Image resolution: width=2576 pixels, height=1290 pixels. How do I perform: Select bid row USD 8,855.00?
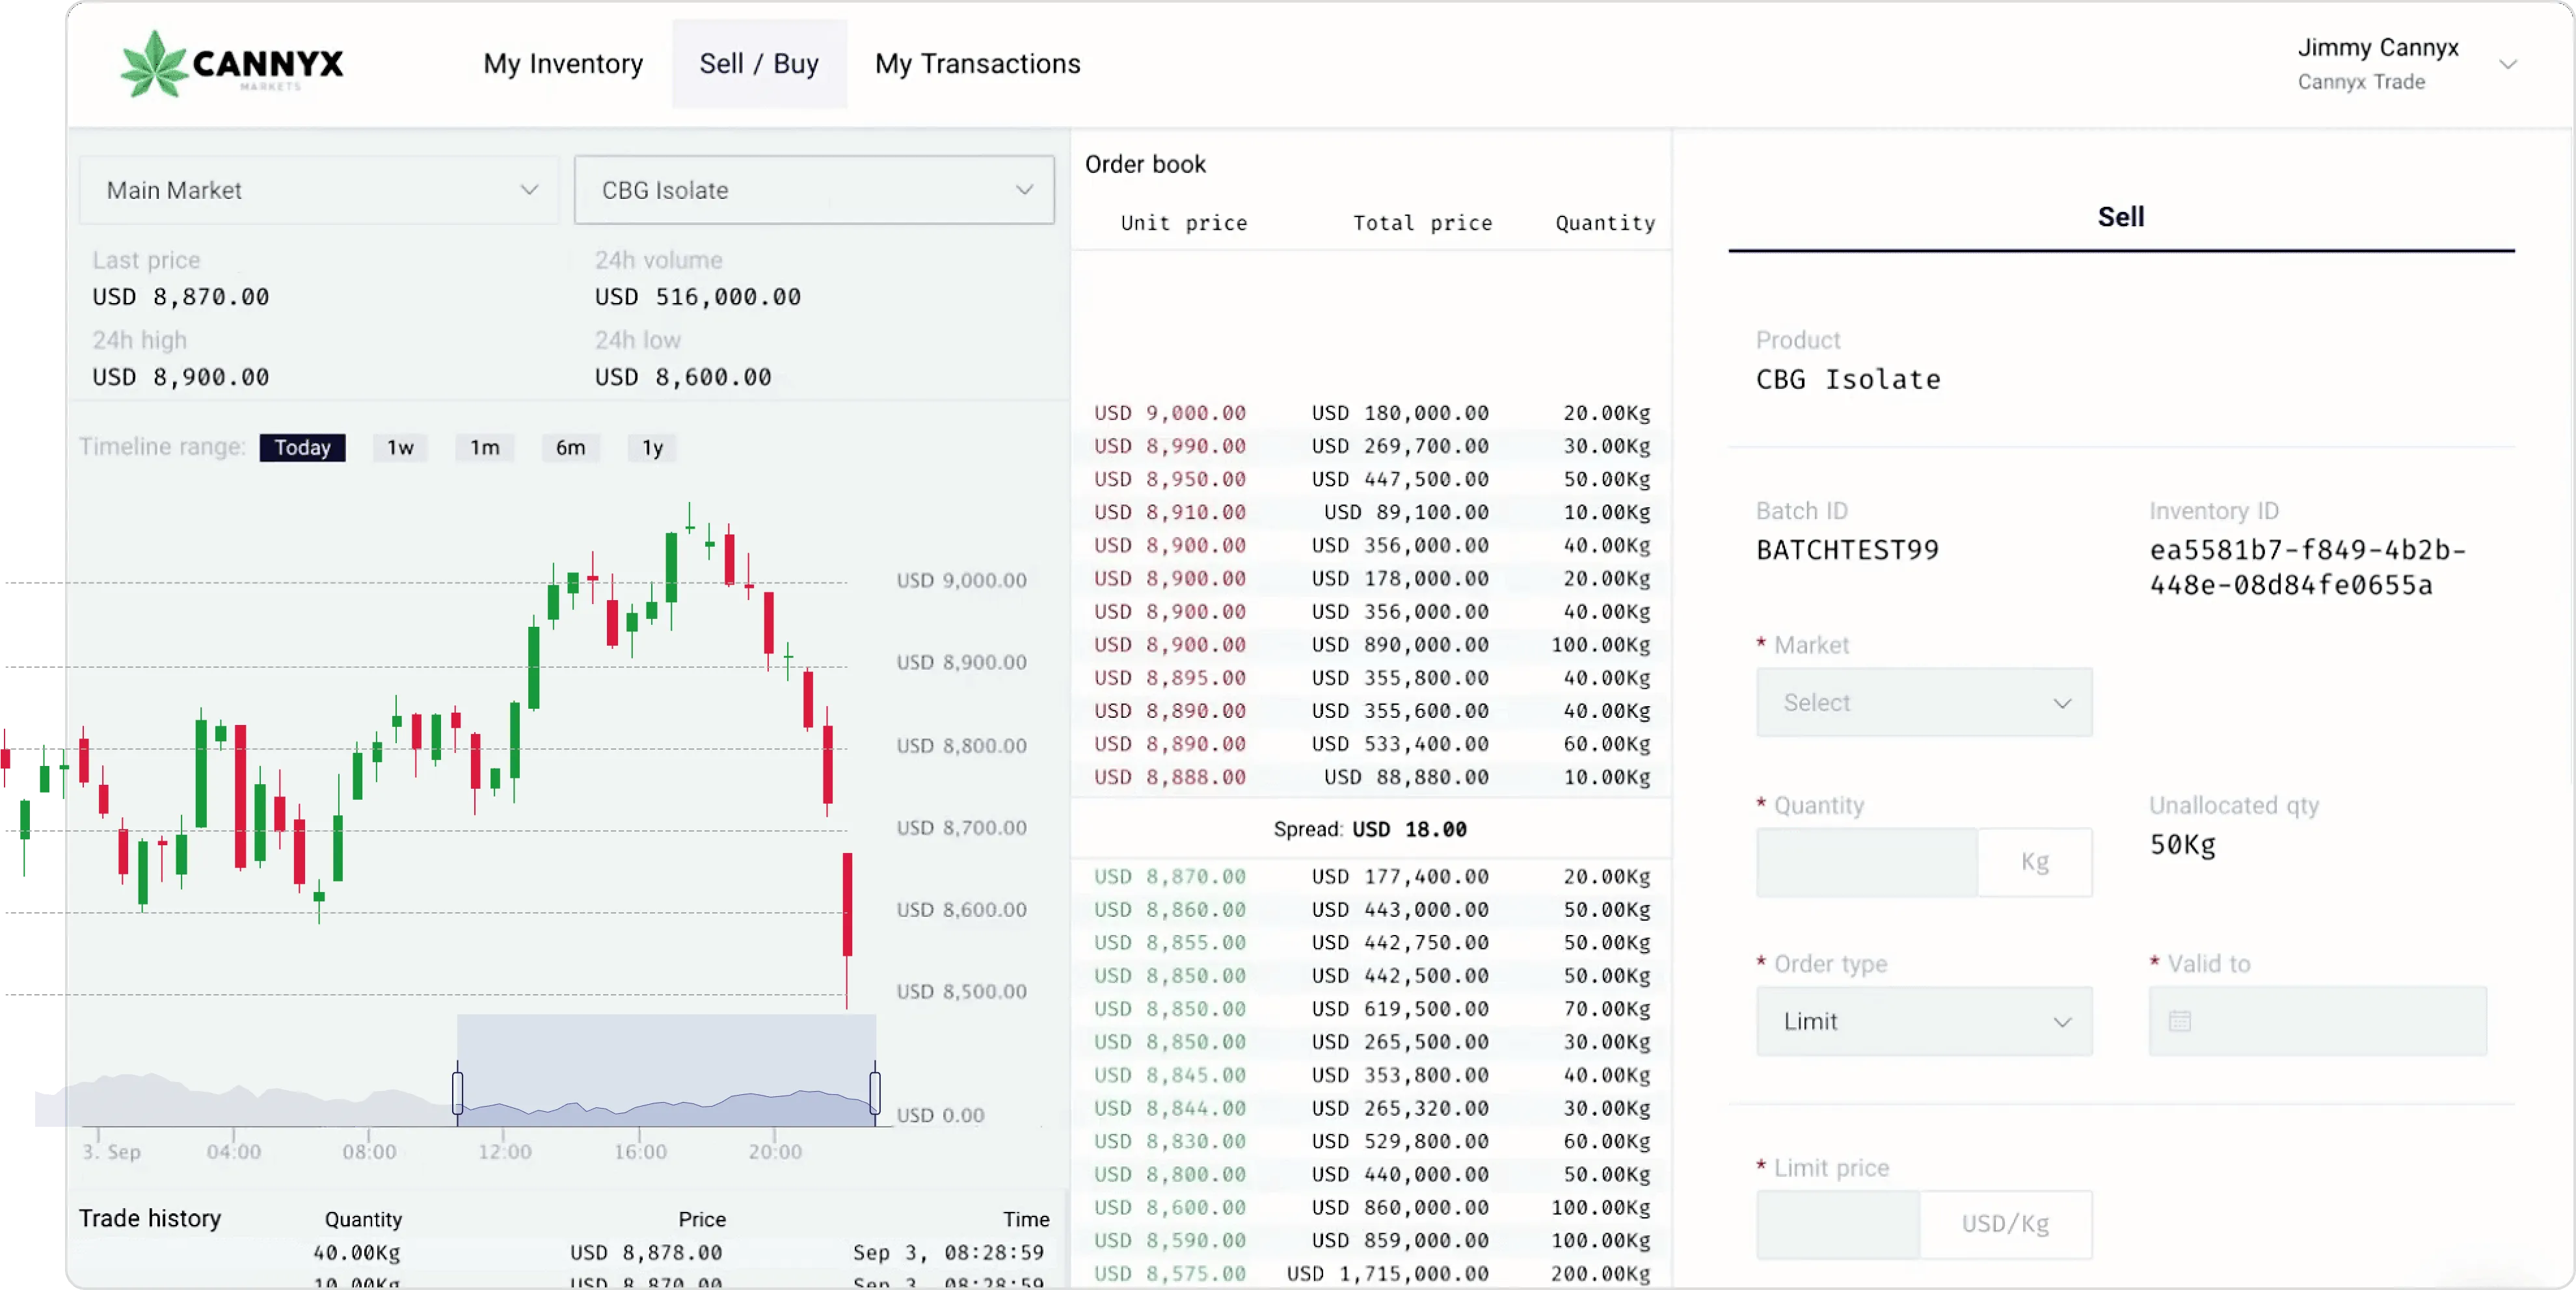click(1371, 942)
